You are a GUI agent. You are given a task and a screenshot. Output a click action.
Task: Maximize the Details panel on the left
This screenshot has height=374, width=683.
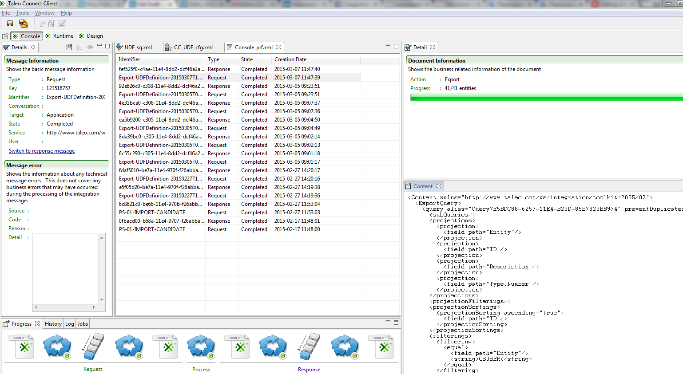coord(107,46)
